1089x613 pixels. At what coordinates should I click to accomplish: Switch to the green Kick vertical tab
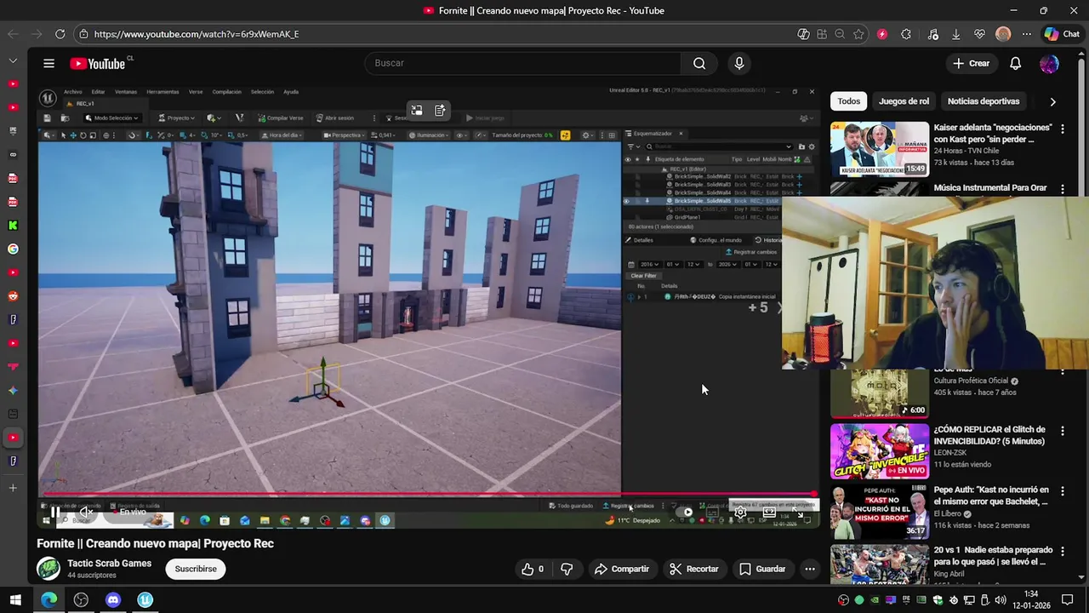coord(13,226)
